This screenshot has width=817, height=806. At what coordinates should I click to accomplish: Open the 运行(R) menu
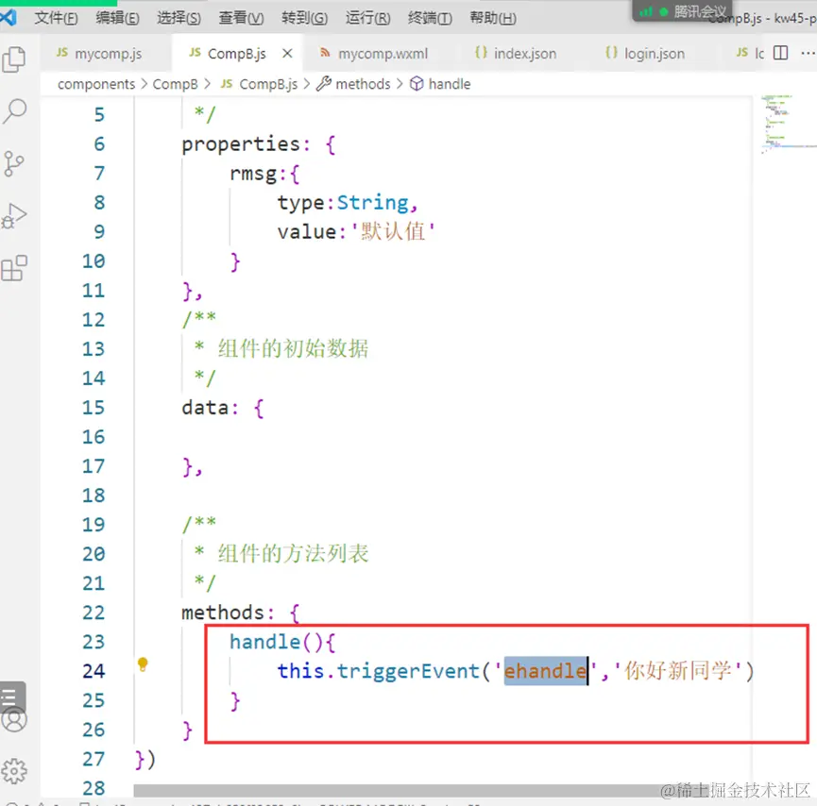coord(367,18)
